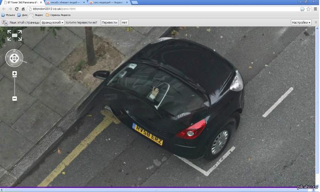Click the translate page icon in address bar

click(302, 9)
